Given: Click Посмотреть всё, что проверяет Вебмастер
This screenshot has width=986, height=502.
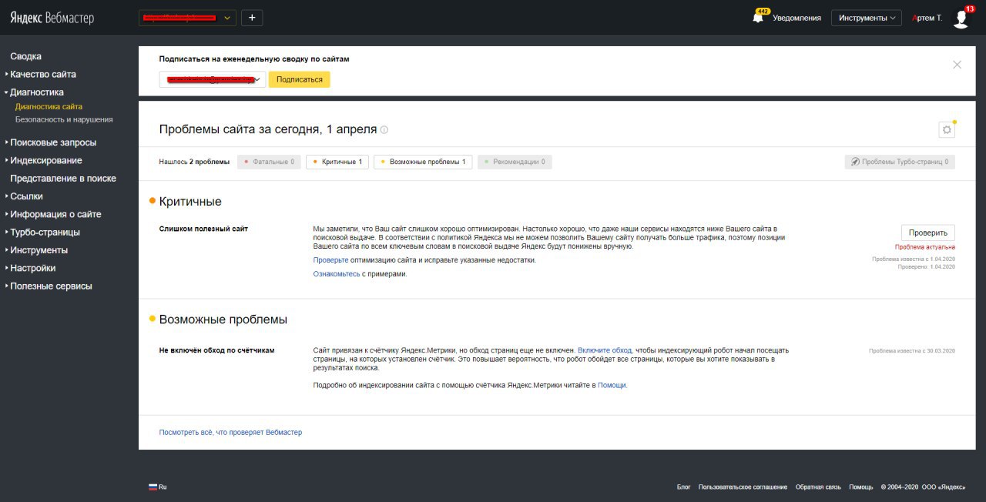Looking at the screenshot, I should [230, 433].
